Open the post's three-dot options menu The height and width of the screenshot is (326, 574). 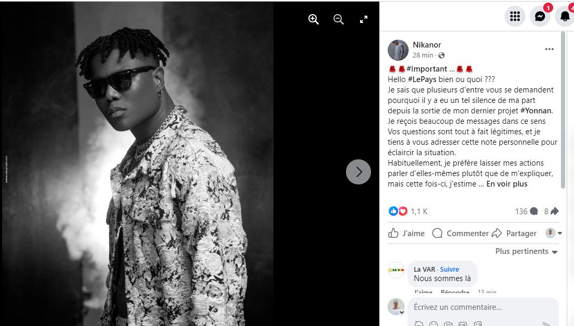[x=549, y=49]
